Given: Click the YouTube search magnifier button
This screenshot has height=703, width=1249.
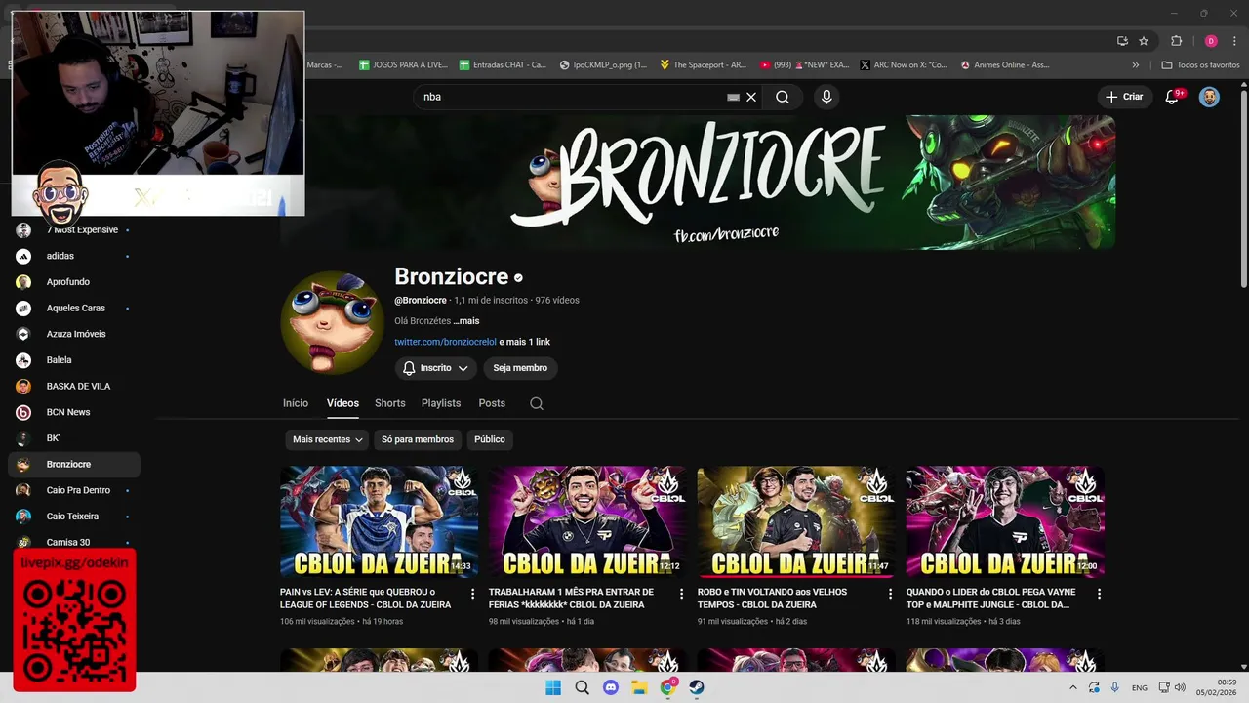Looking at the screenshot, I should [x=783, y=97].
